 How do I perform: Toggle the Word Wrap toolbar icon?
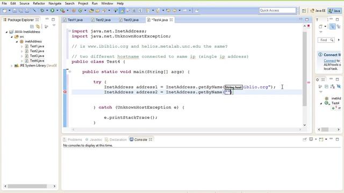128,11
